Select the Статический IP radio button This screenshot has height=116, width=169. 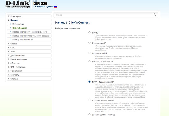pos(89,43)
